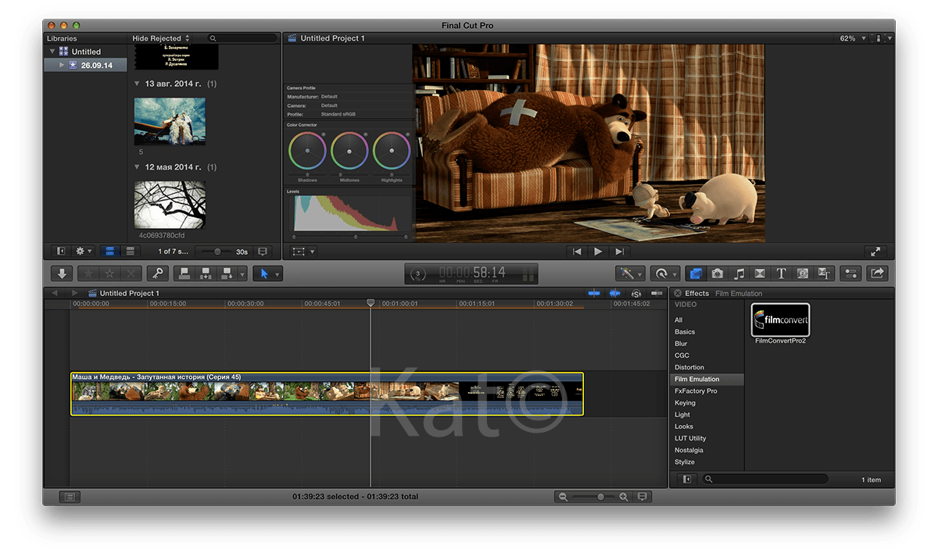The width and height of the screenshot is (938, 553).
Task: Click the Share export button
Action: pyautogui.click(x=876, y=273)
